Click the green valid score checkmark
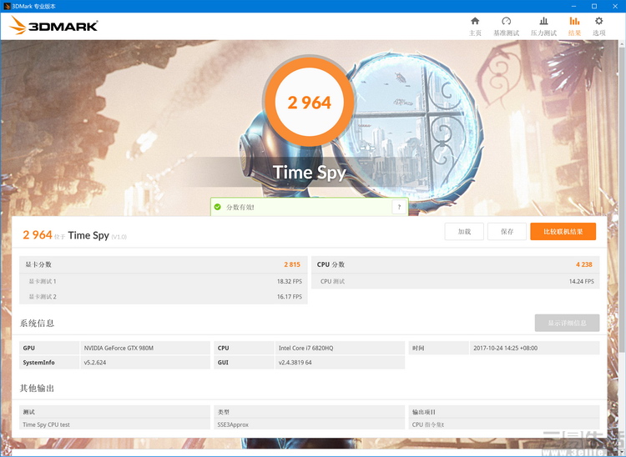Viewport: 626px width, 457px height. point(218,207)
